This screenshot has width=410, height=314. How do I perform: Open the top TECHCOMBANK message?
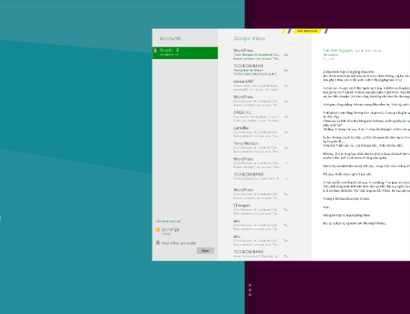(261, 70)
